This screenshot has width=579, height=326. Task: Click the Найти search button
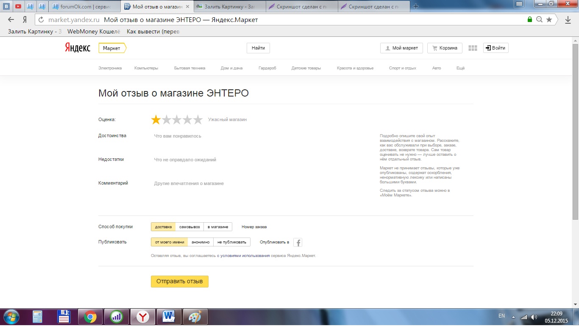(x=258, y=48)
